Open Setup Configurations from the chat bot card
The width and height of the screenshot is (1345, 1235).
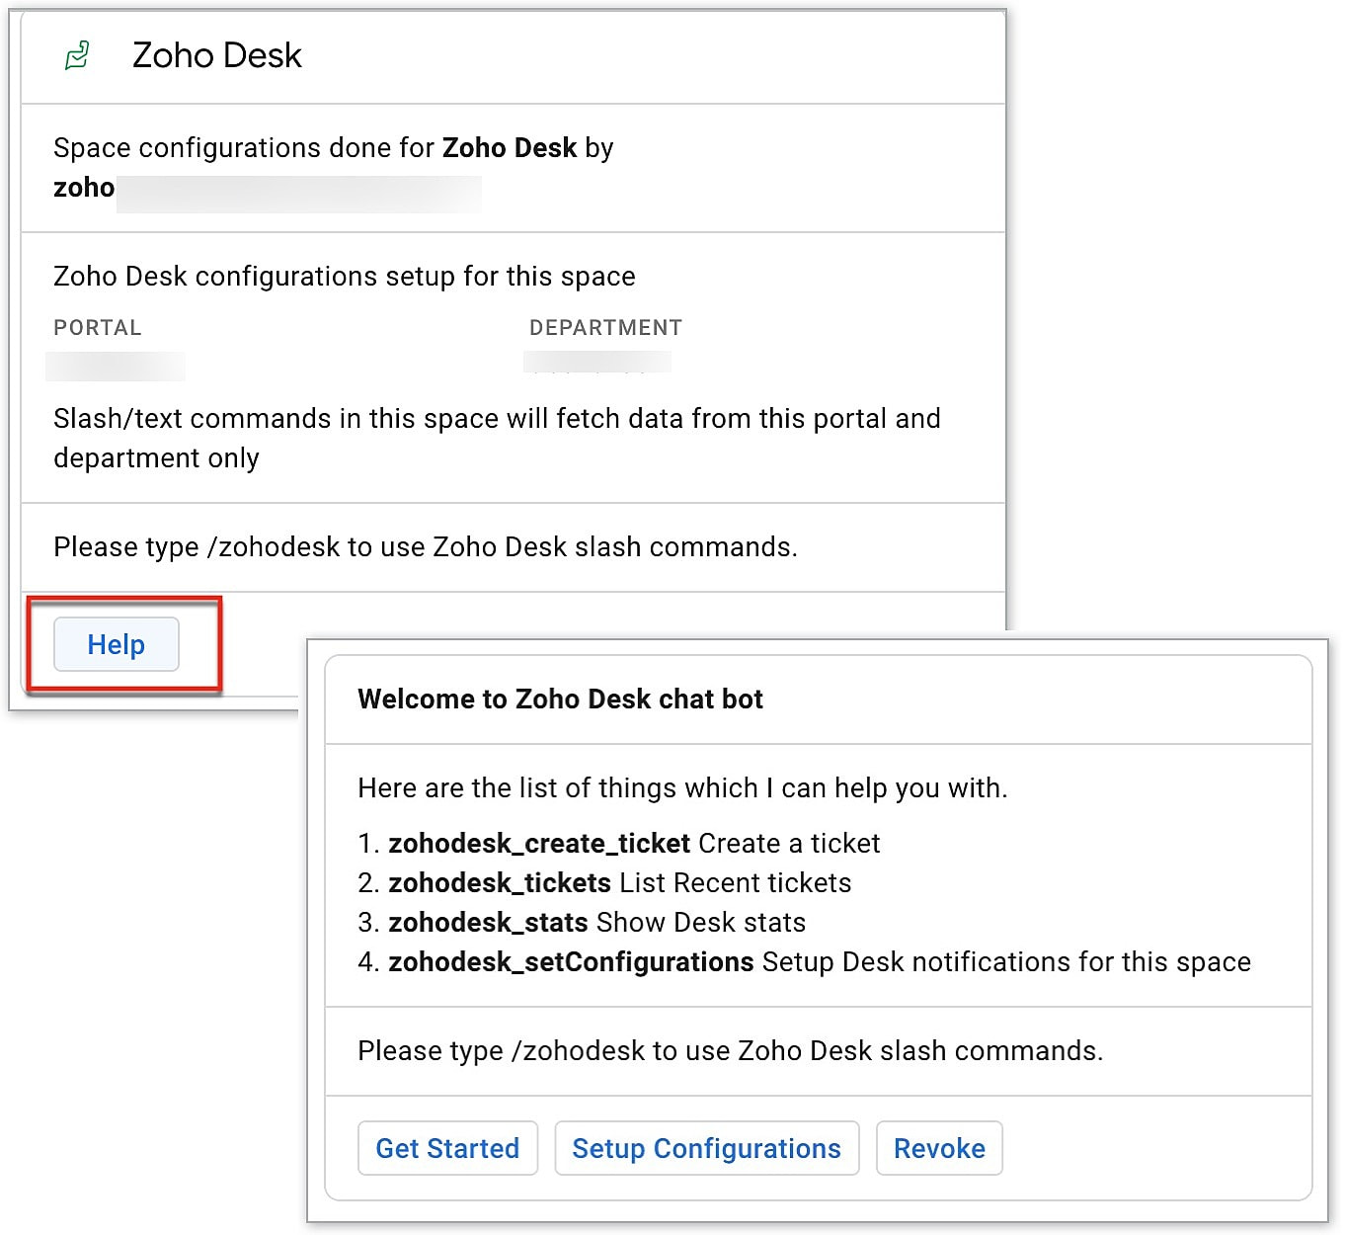pyautogui.click(x=706, y=1148)
